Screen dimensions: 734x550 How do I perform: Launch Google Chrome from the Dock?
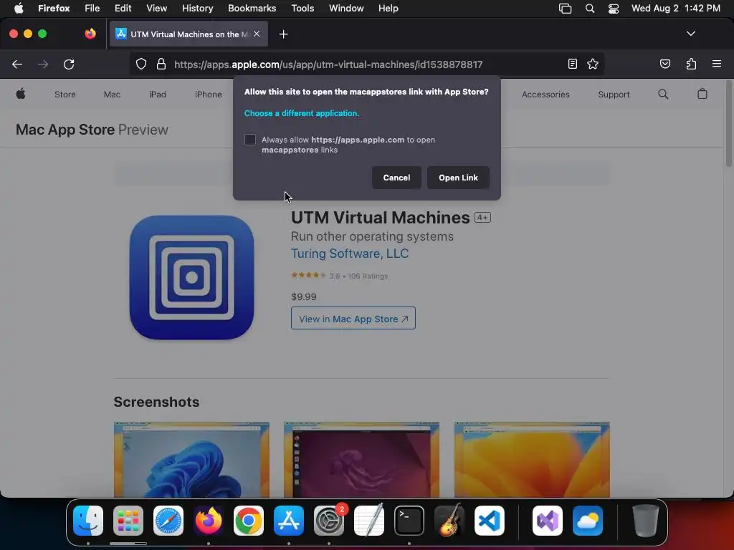click(x=249, y=521)
